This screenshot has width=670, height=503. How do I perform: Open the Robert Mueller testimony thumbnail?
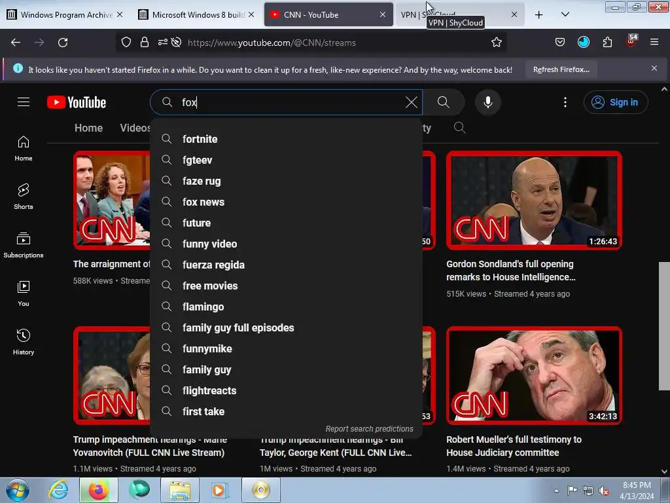click(x=534, y=375)
